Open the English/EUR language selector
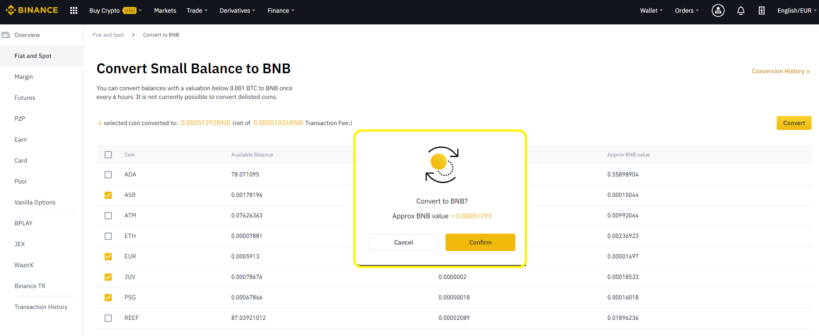 click(797, 10)
